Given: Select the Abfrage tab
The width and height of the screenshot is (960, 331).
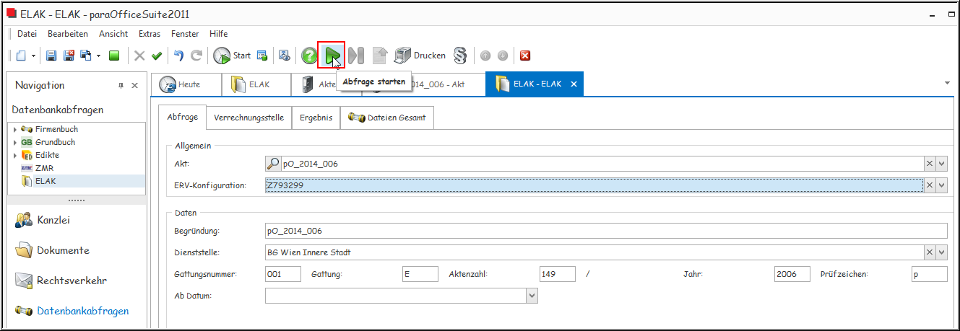Looking at the screenshot, I should [x=182, y=117].
